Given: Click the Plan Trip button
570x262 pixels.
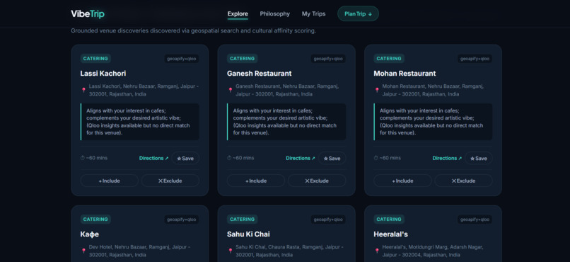Looking at the screenshot, I should point(358,14).
